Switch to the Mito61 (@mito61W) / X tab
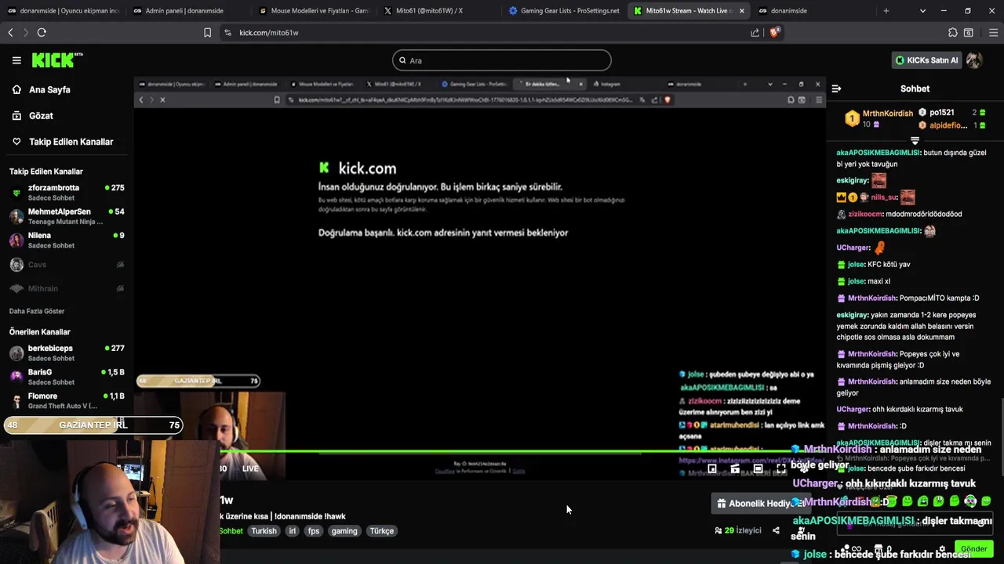1004x564 pixels. pos(438,11)
